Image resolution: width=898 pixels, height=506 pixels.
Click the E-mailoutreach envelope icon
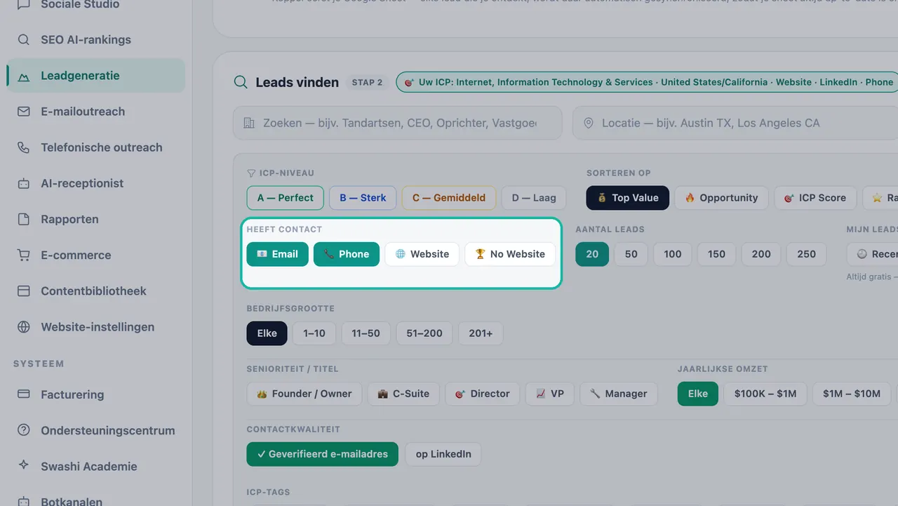coord(24,112)
